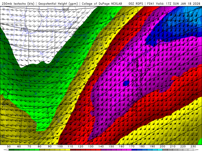Click the 120 knot legend label

coord(81,146)
